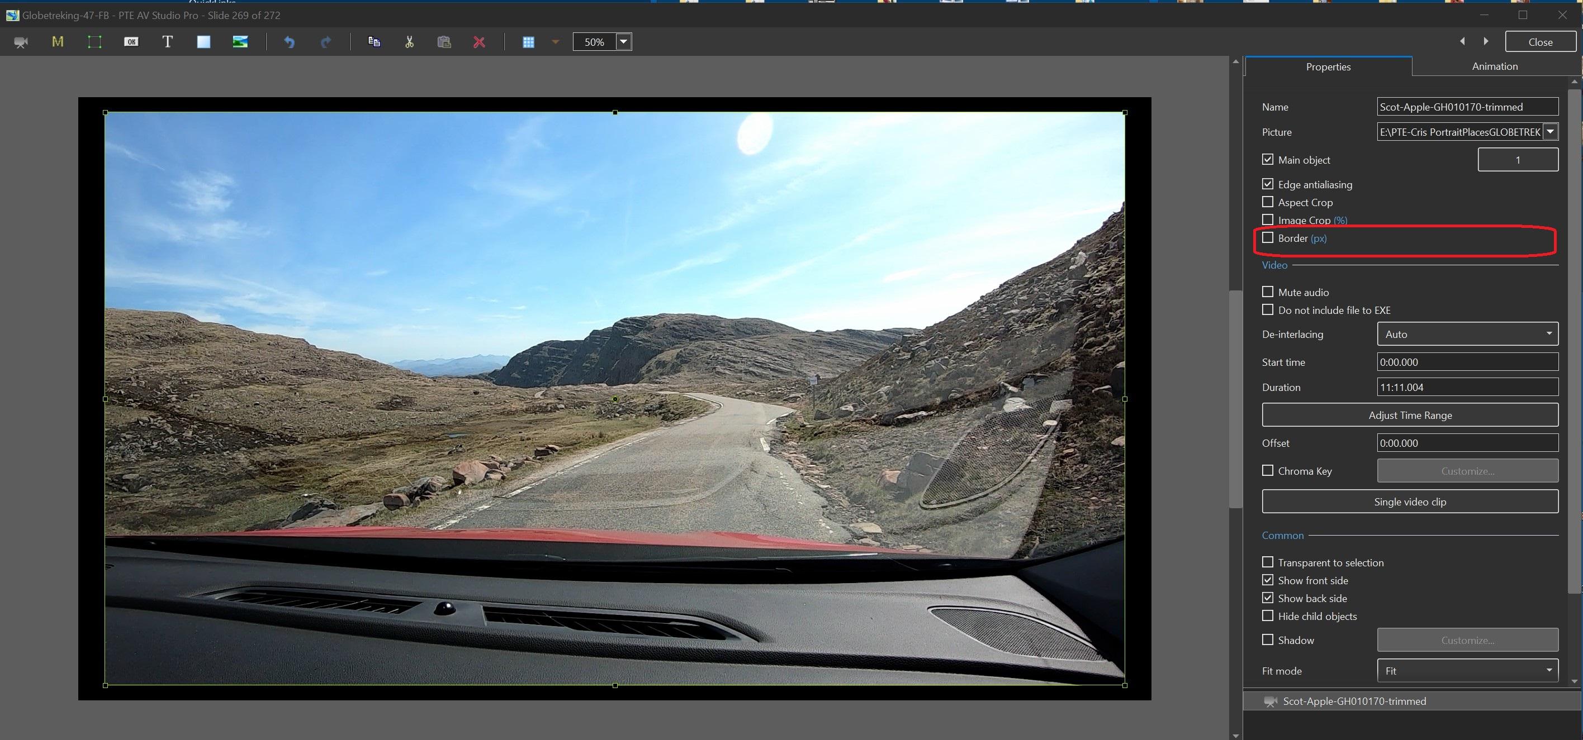Disable Edge antialiasing
The image size is (1583, 740).
coord(1268,184)
